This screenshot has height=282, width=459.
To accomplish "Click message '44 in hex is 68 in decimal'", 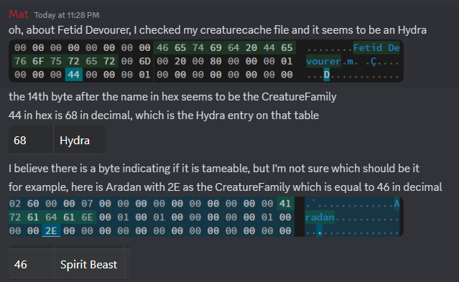I will click(164, 116).
